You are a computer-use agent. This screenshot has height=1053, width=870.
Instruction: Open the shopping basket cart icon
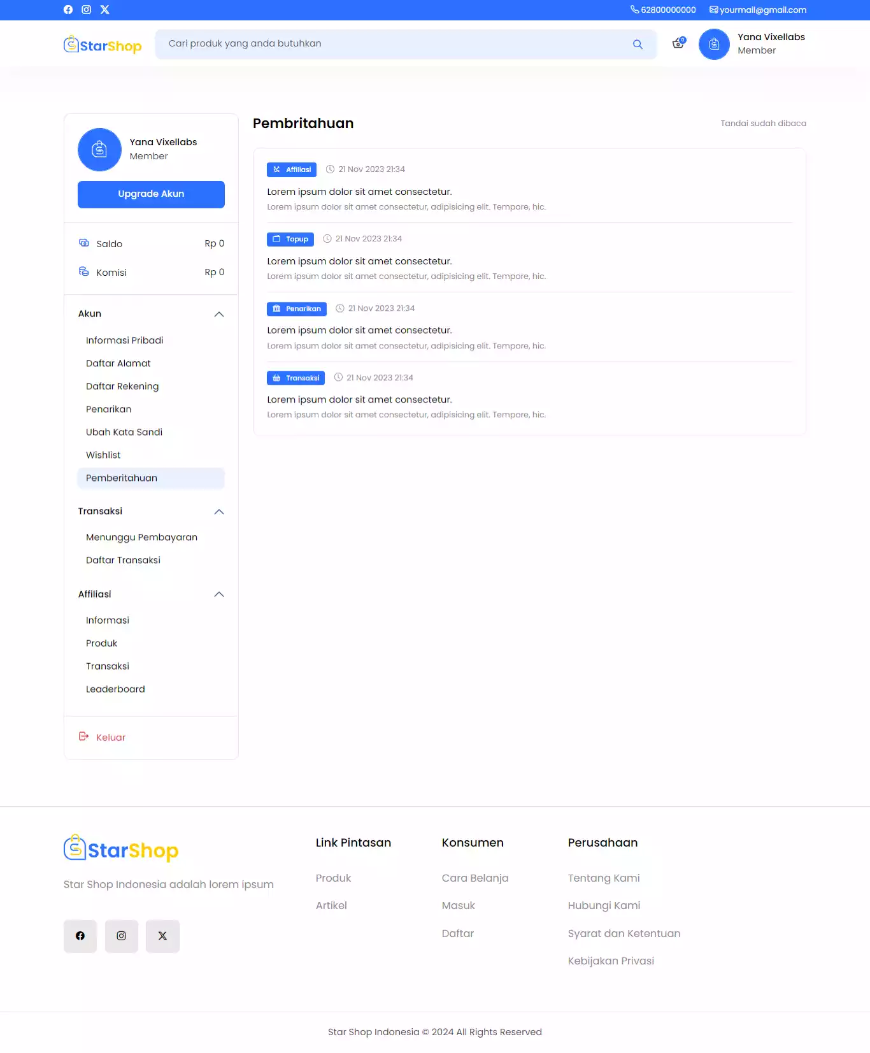pos(678,43)
